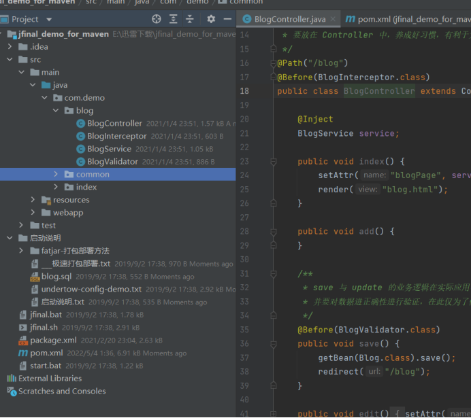Select BlogService class in project tree
The height and width of the screenshot is (418, 471).
[109, 149]
